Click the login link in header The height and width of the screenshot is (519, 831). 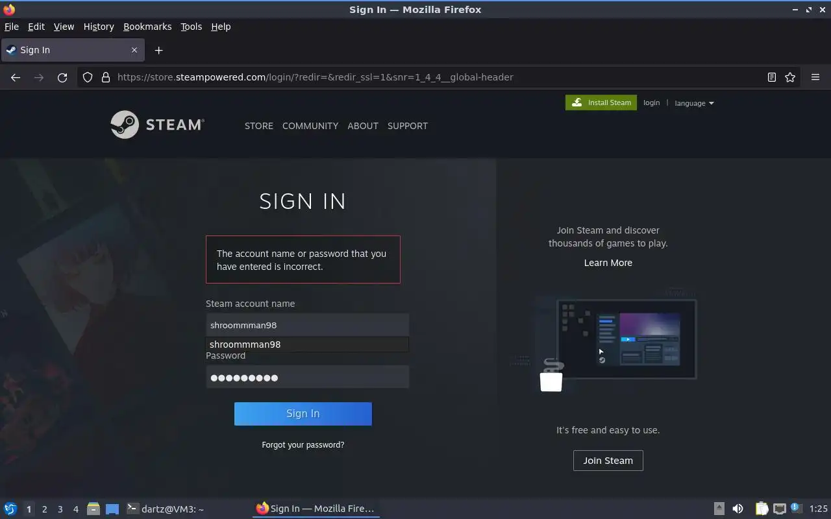point(651,103)
